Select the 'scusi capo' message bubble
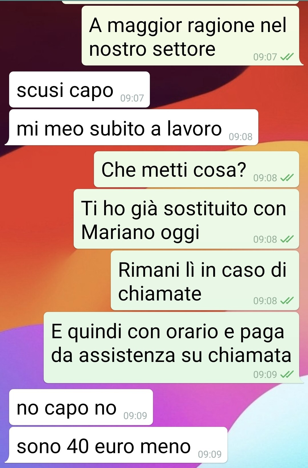 (x=79, y=89)
